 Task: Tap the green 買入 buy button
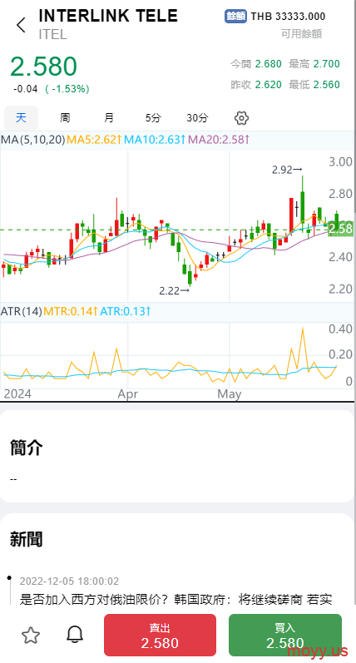click(285, 635)
